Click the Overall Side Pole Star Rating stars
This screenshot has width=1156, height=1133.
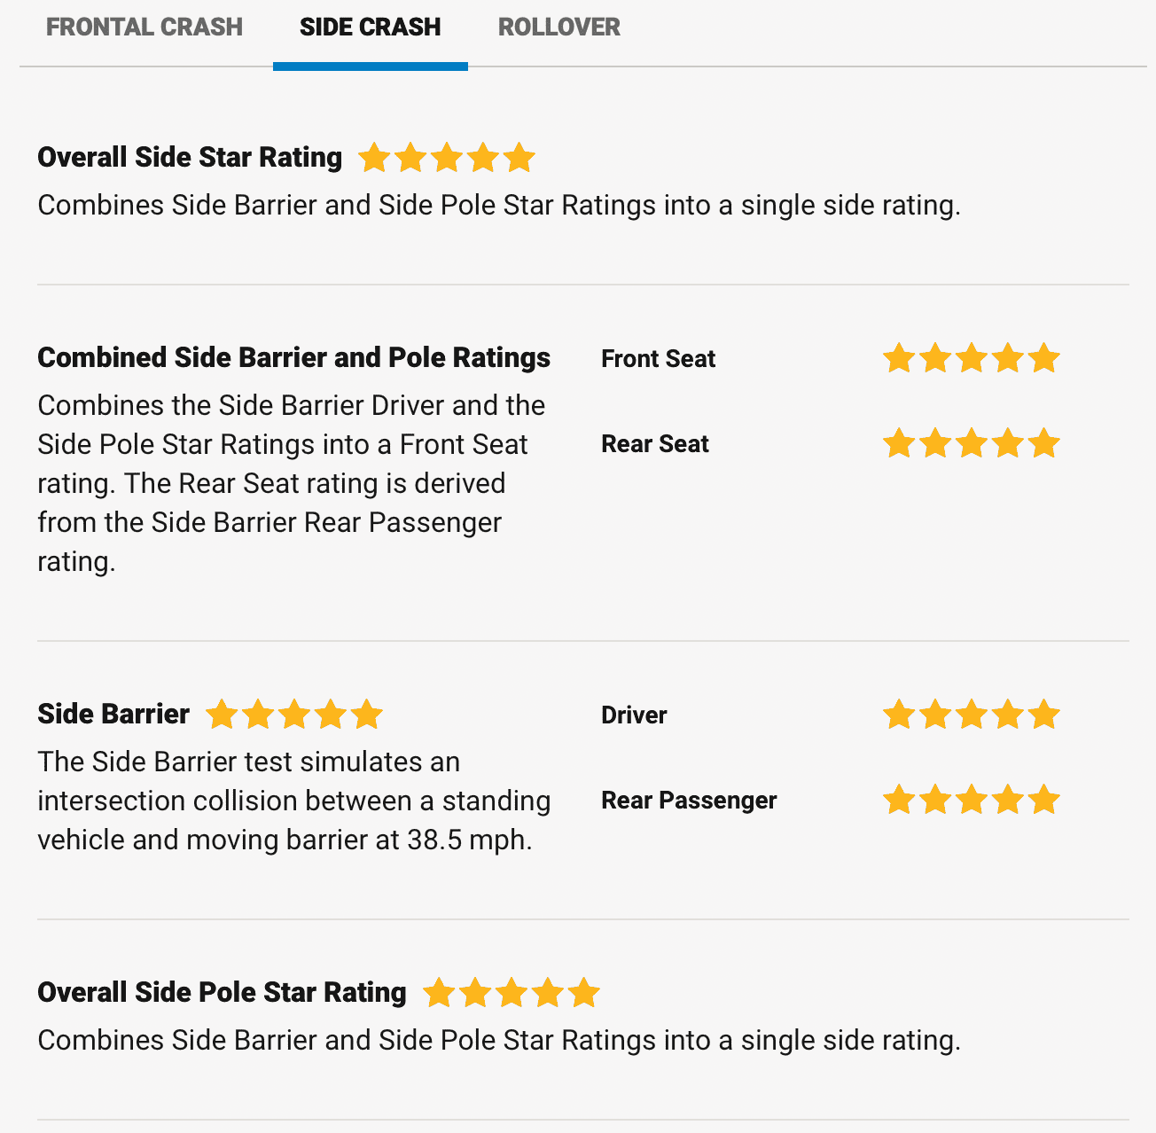pos(512,993)
